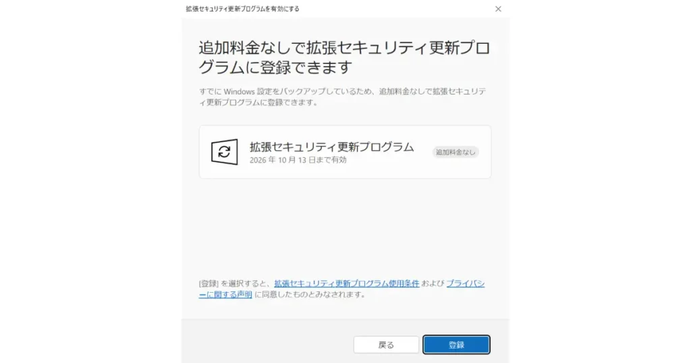Screen dimensions: 691x363
Task: Click the に同意したものとみなされます text
Action: (310, 294)
